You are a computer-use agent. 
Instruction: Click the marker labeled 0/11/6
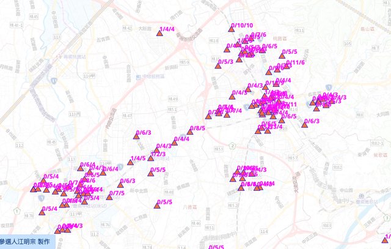287,66
